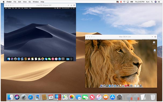
Task: Open Photos in Mojave VM Dock
Action: 42,59
